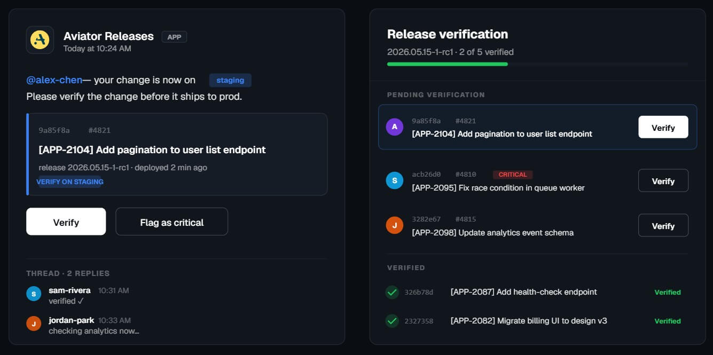Click PR number #4810
This screenshot has height=355, width=713.
466,175
